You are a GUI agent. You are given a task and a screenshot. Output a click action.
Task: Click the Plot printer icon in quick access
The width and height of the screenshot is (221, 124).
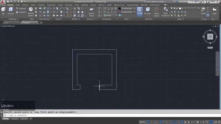tap(22, 1)
